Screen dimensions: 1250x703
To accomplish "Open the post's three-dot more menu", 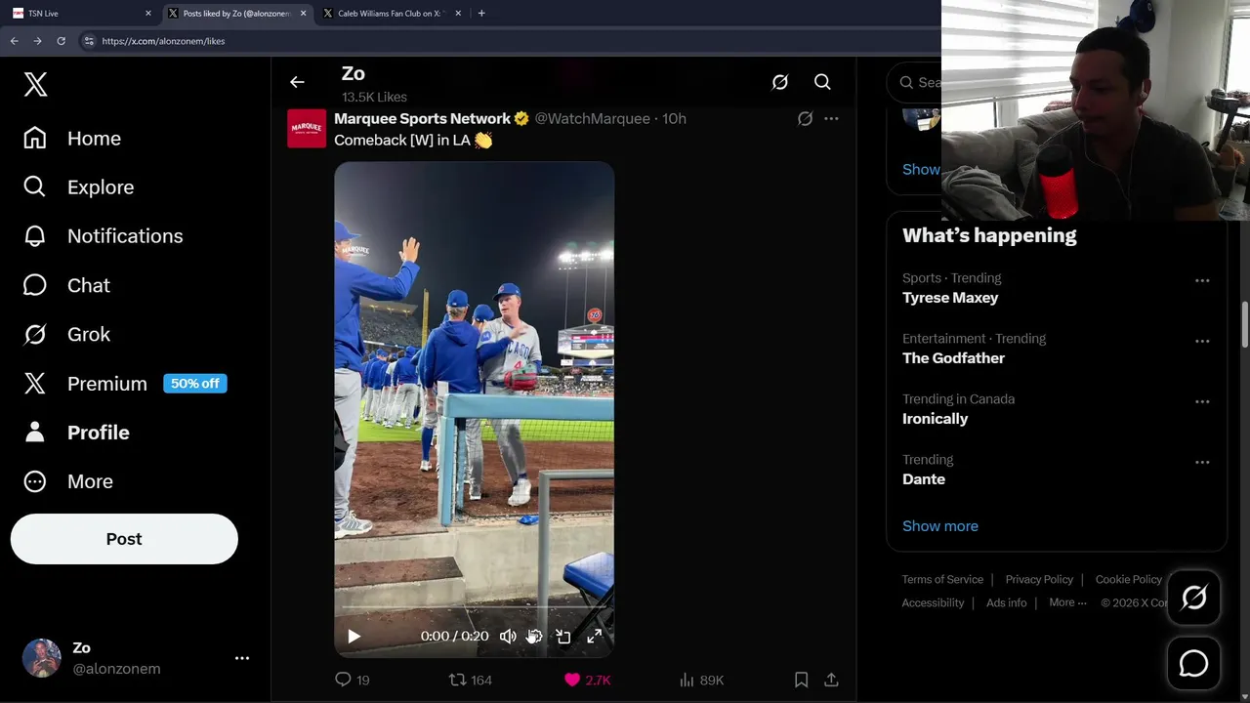I will (x=831, y=119).
